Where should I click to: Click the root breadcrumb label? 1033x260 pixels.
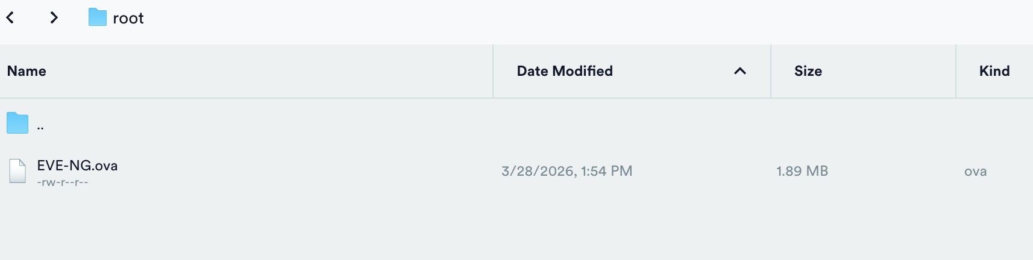128,19
